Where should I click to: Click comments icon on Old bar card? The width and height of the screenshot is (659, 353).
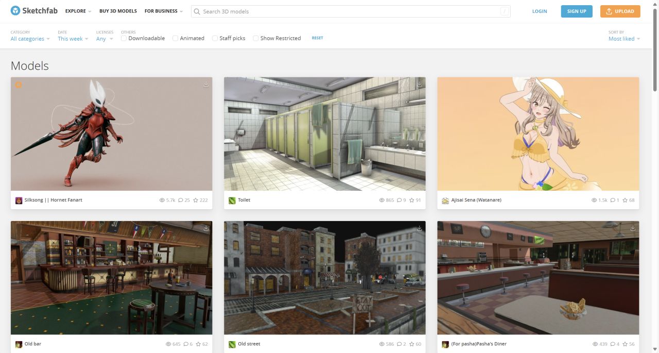click(186, 344)
